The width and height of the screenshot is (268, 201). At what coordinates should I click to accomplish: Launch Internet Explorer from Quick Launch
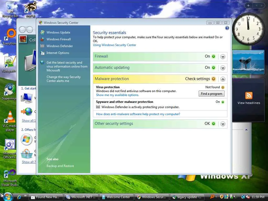point(19,197)
